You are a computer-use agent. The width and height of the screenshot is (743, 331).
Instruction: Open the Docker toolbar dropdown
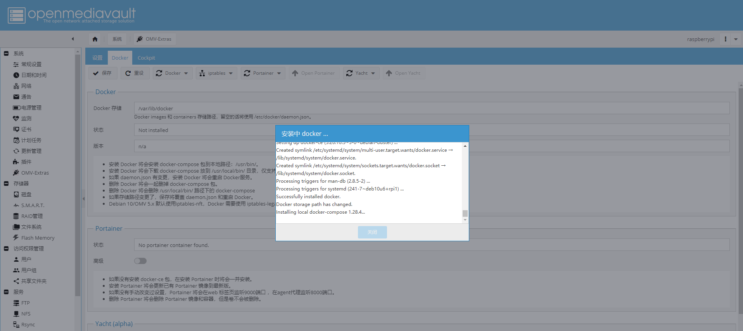point(172,73)
